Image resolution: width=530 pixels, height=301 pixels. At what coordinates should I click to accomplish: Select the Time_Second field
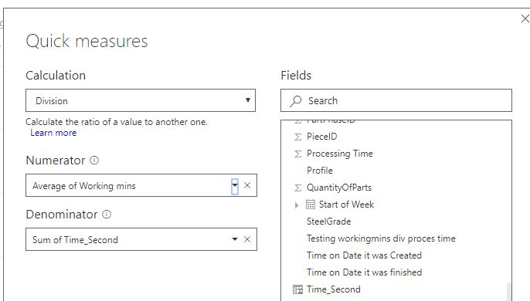tap(334, 289)
